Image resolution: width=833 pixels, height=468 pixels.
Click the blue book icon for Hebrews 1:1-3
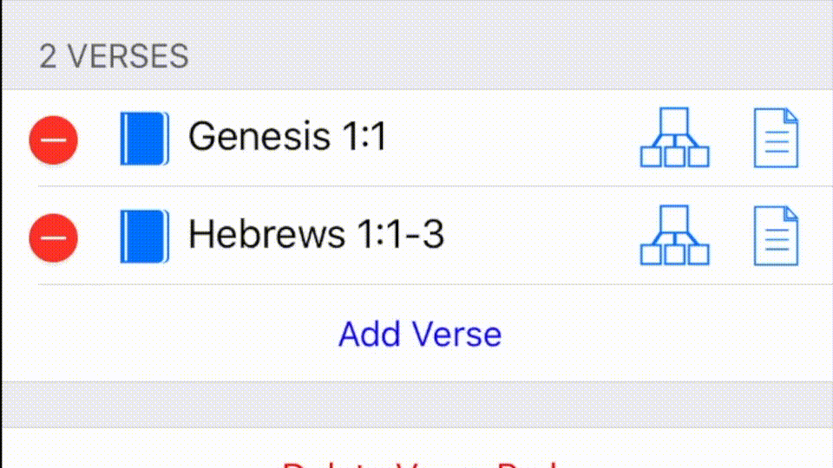point(142,237)
